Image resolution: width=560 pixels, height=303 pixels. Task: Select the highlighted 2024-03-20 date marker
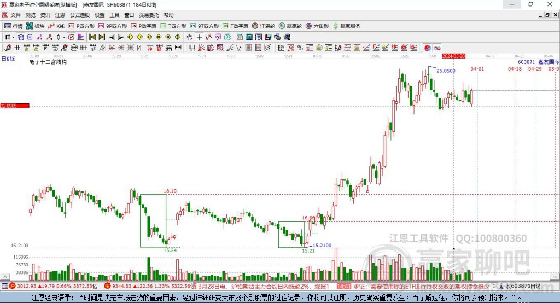[x=453, y=56]
